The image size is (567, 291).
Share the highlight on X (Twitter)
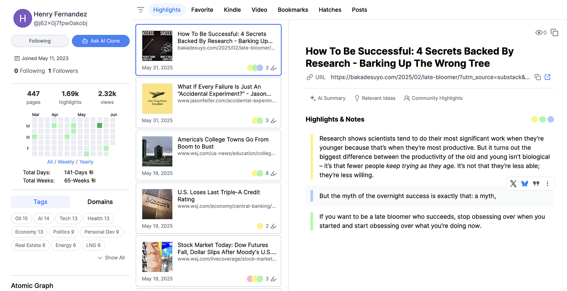point(513,184)
